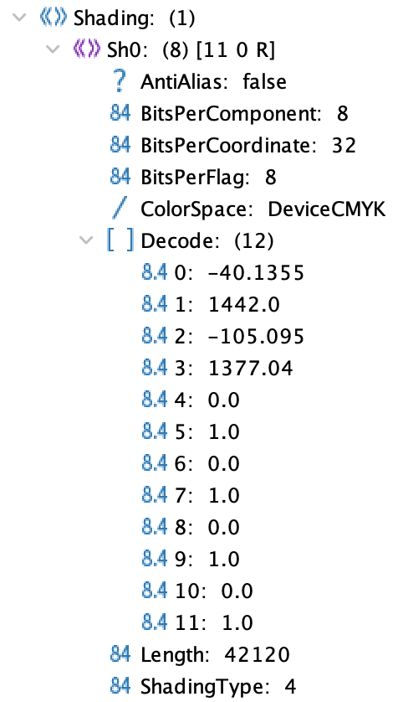Click the BitsPerComponent integer icon

pyautogui.click(x=120, y=113)
